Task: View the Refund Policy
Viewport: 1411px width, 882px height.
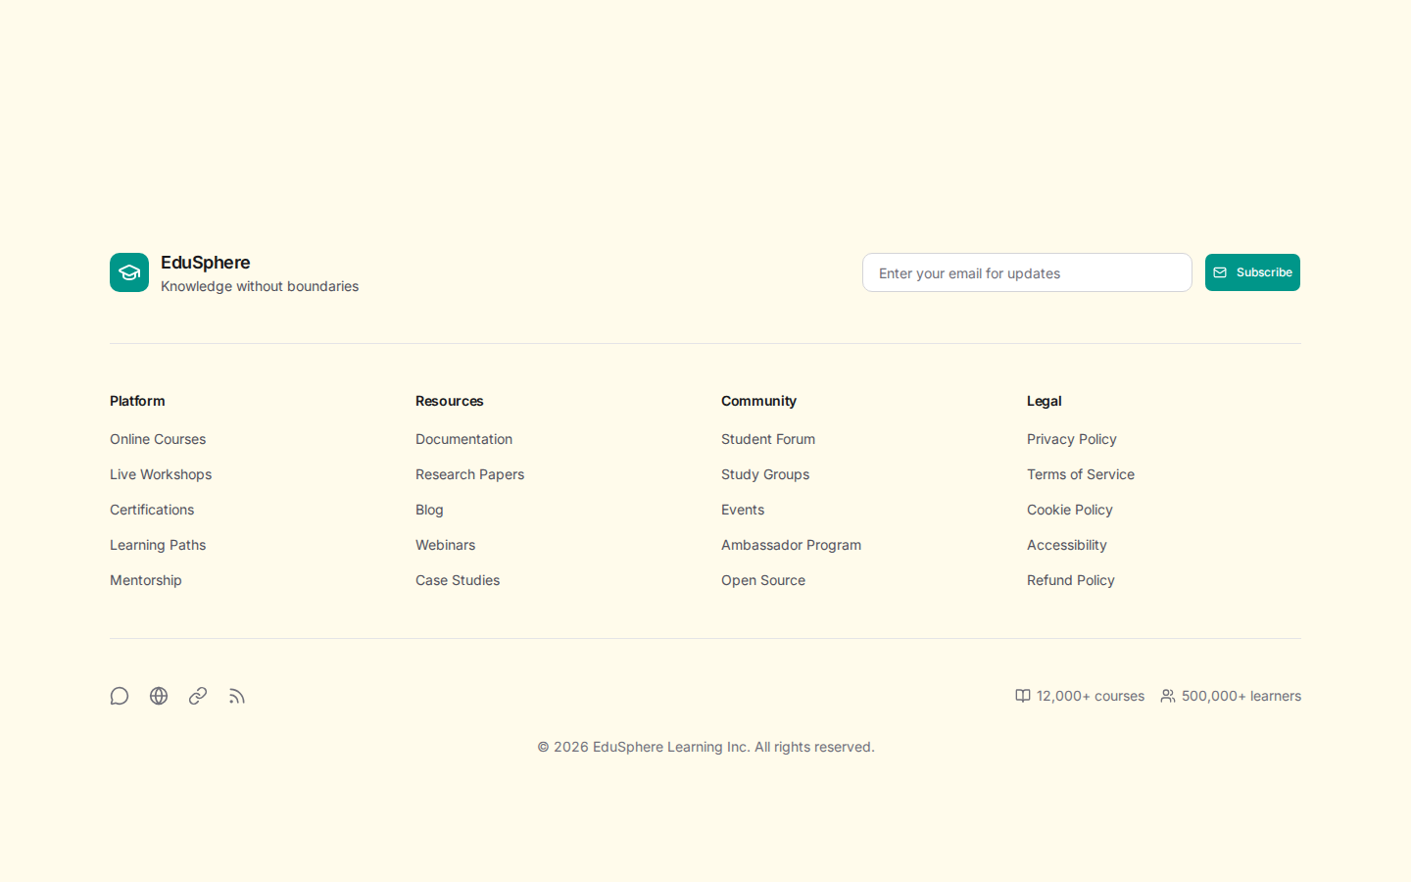Action: pos(1071,580)
